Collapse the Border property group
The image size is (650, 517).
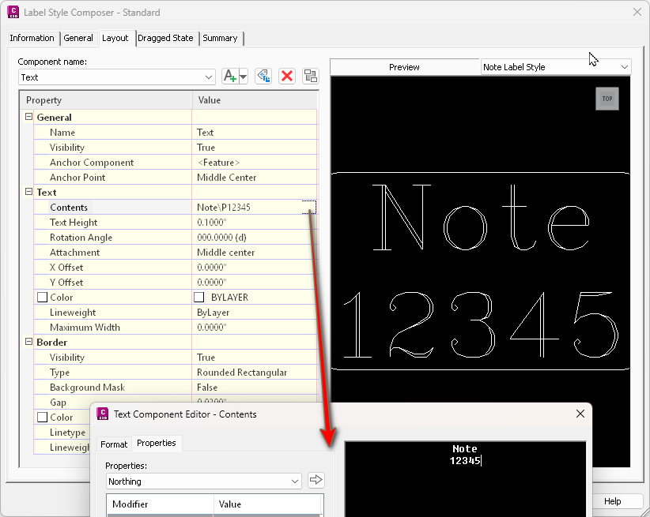[x=28, y=342]
